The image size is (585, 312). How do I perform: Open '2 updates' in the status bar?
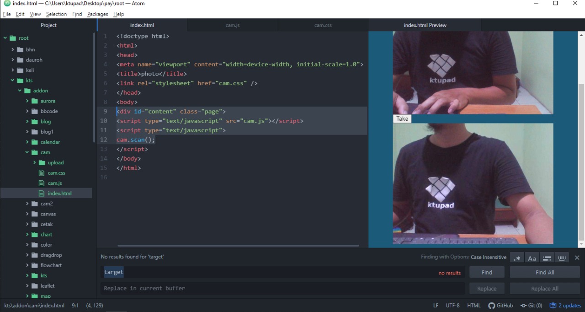point(565,305)
